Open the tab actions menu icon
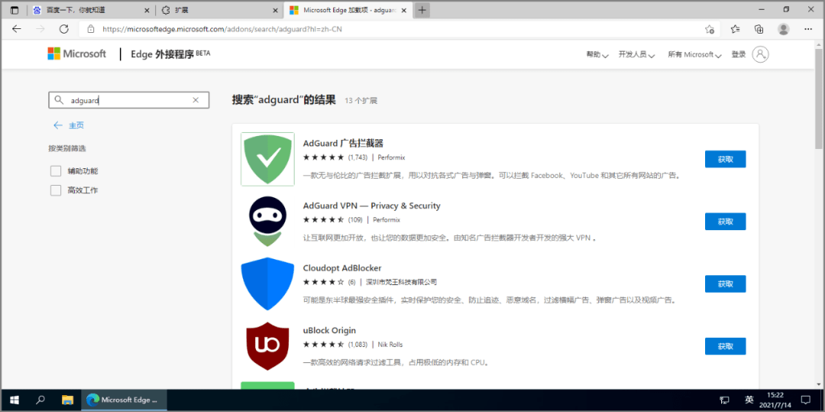 [15, 10]
